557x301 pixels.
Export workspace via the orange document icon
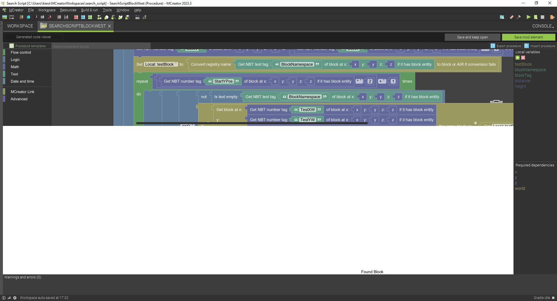[552, 17]
